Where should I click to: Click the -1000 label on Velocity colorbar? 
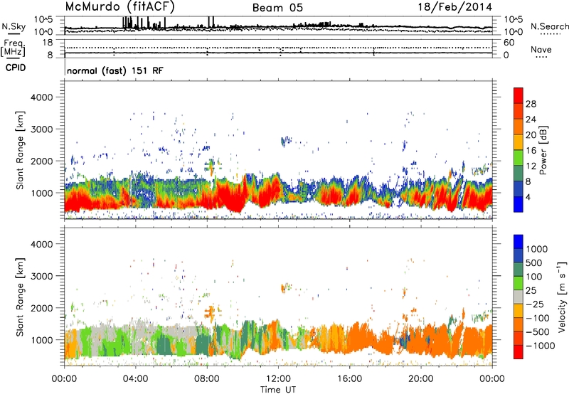pos(540,346)
